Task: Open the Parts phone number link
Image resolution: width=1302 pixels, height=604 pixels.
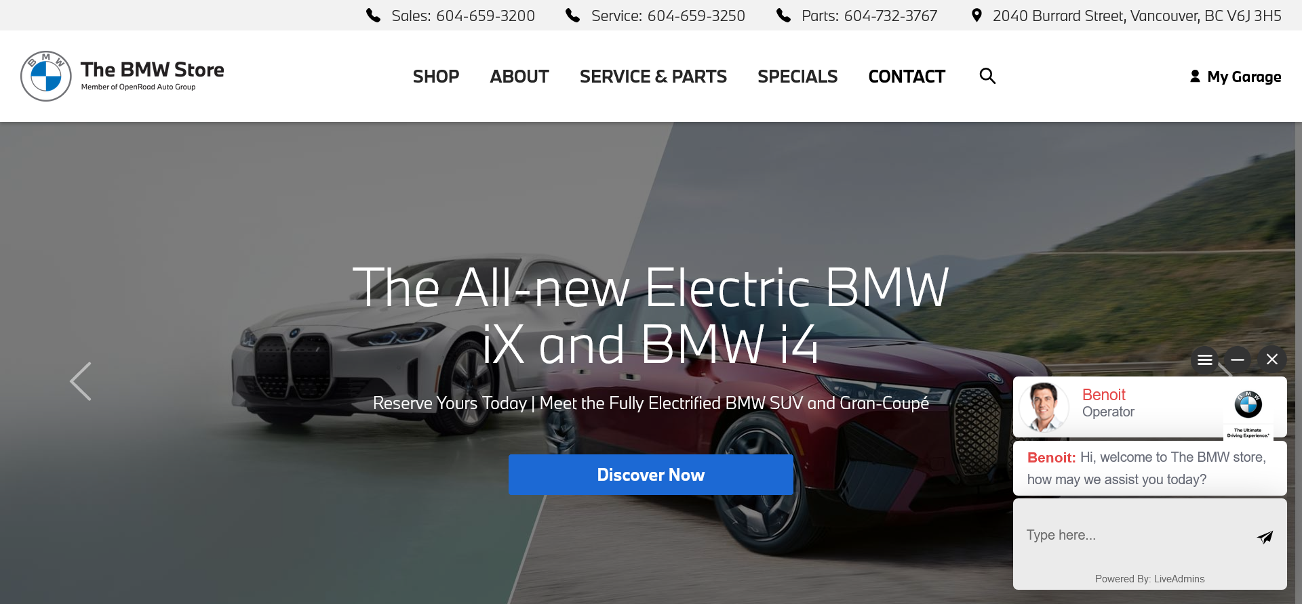Action: [x=890, y=16]
